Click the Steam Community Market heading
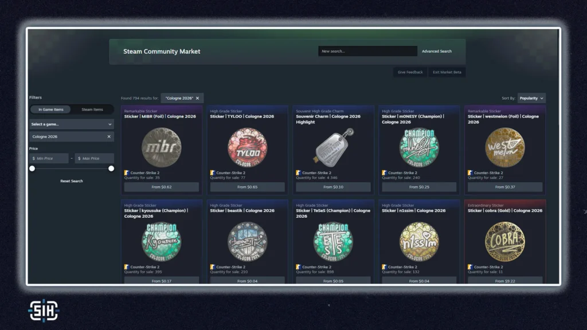 point(162,51)
